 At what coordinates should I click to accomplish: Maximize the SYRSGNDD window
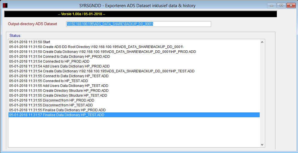pyautogui.click(x=281, y=5)
